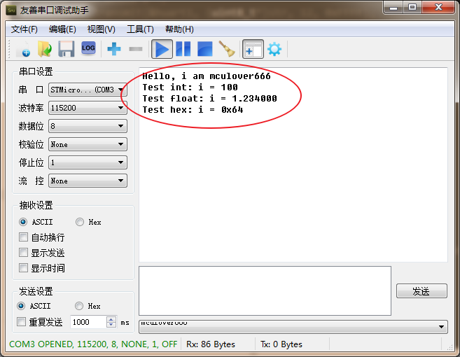The width and height of the screenshot is (460, 357).
Task: Click the 'Test int: i = 100' line
Action: (190, 87)
